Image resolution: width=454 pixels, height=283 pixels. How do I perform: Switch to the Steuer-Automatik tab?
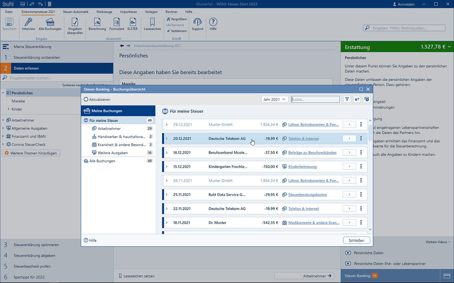(x=76, y=12)
